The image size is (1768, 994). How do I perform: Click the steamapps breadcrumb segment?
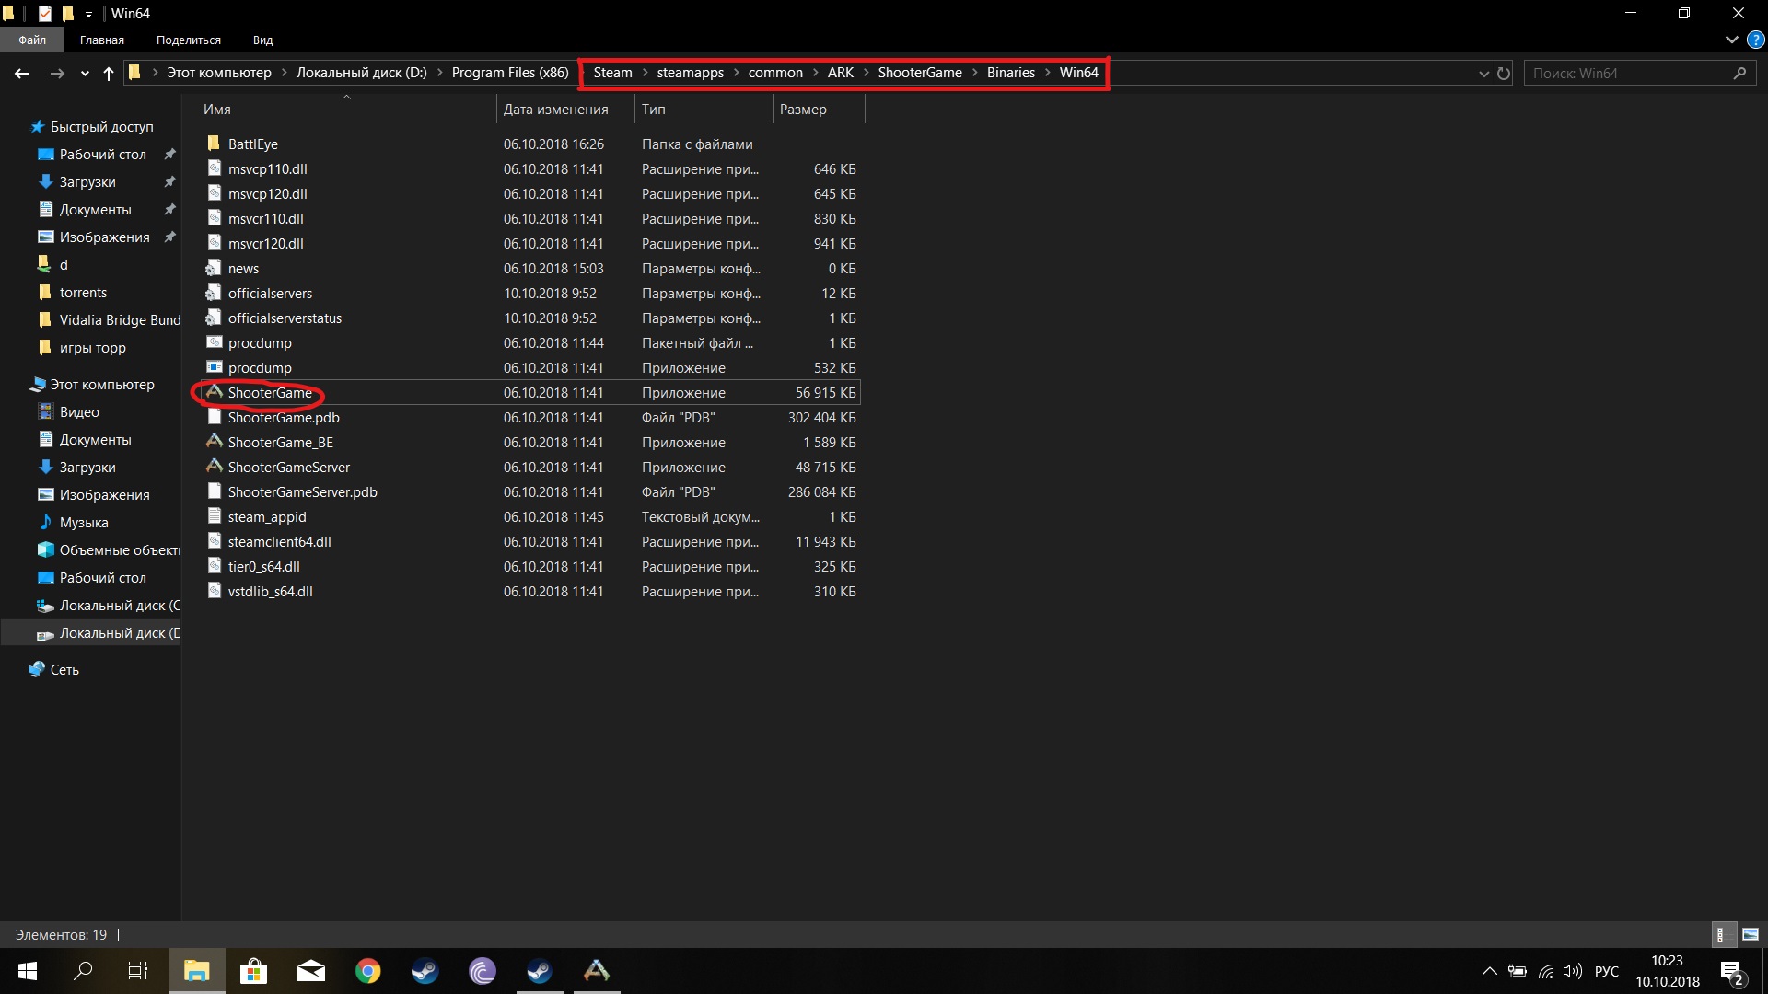[x=690, y=73]
